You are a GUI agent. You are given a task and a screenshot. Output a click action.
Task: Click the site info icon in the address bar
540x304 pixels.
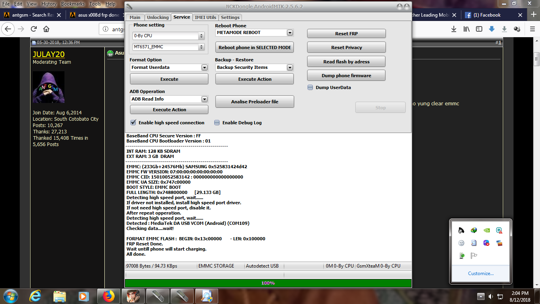pyautogui.click(x=105, y=29)
